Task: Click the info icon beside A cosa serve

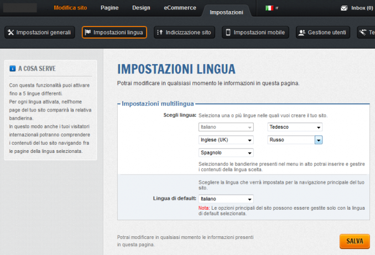Action: 13,69
